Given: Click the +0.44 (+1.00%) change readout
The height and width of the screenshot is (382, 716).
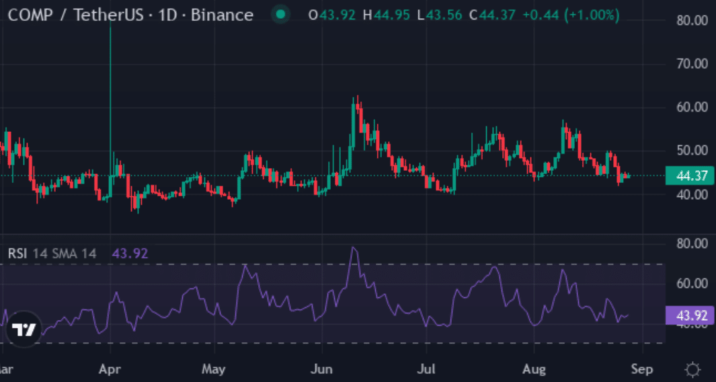Looking at the screenshot, I should tap(571, 15).
